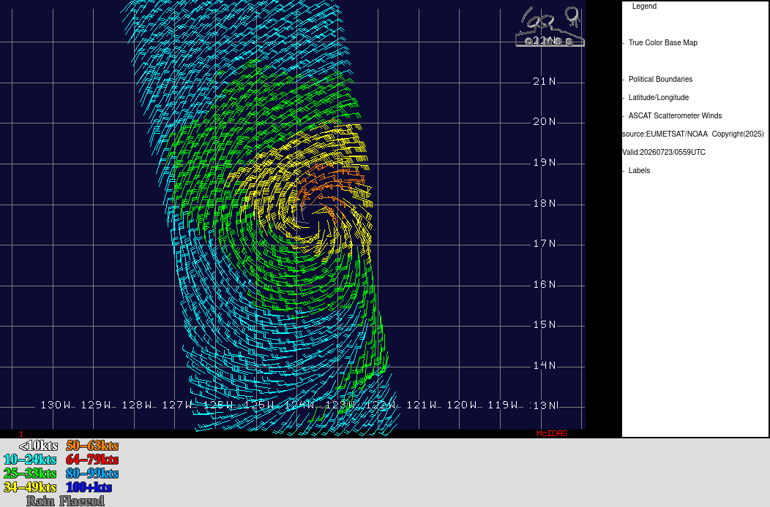The height and width of the screenshot is (507, 770).
Task: Click the dark blue 100+kts wind speed key
Action: tap(89, 487)
